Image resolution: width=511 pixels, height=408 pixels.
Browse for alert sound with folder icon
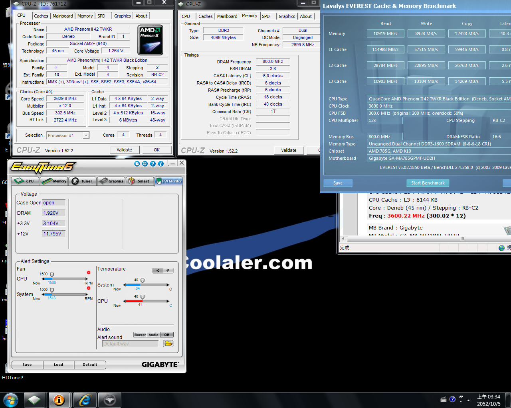point(168,343)
